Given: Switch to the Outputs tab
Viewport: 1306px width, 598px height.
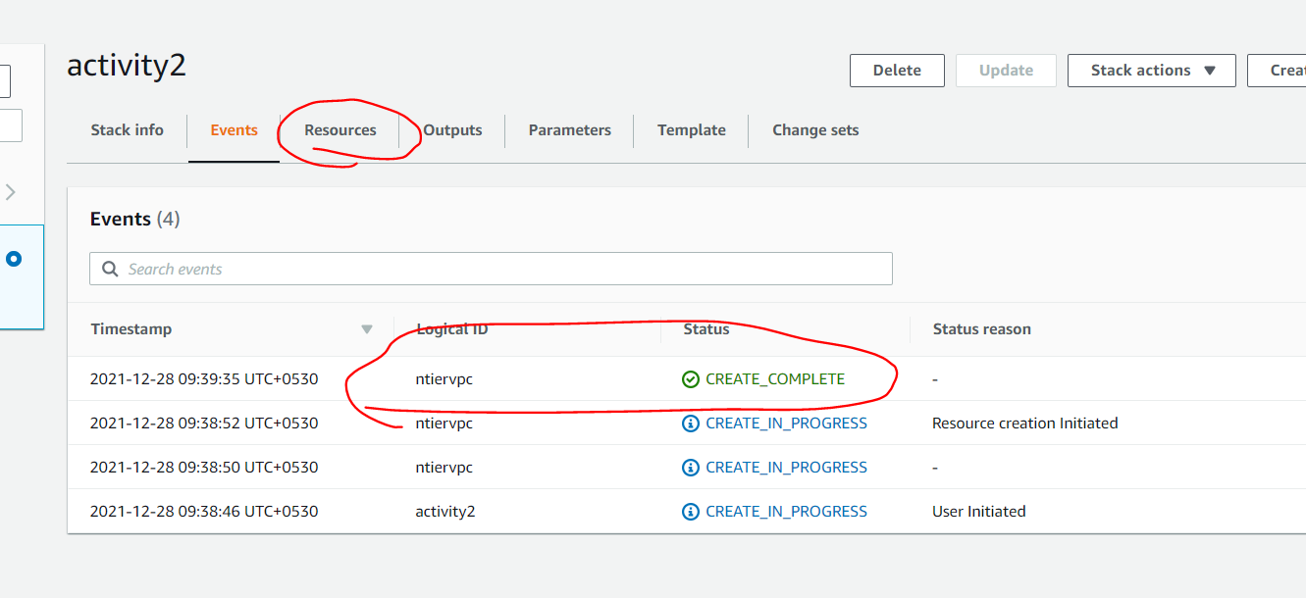Looking at the screenshot, I should [x=452, y=130].
